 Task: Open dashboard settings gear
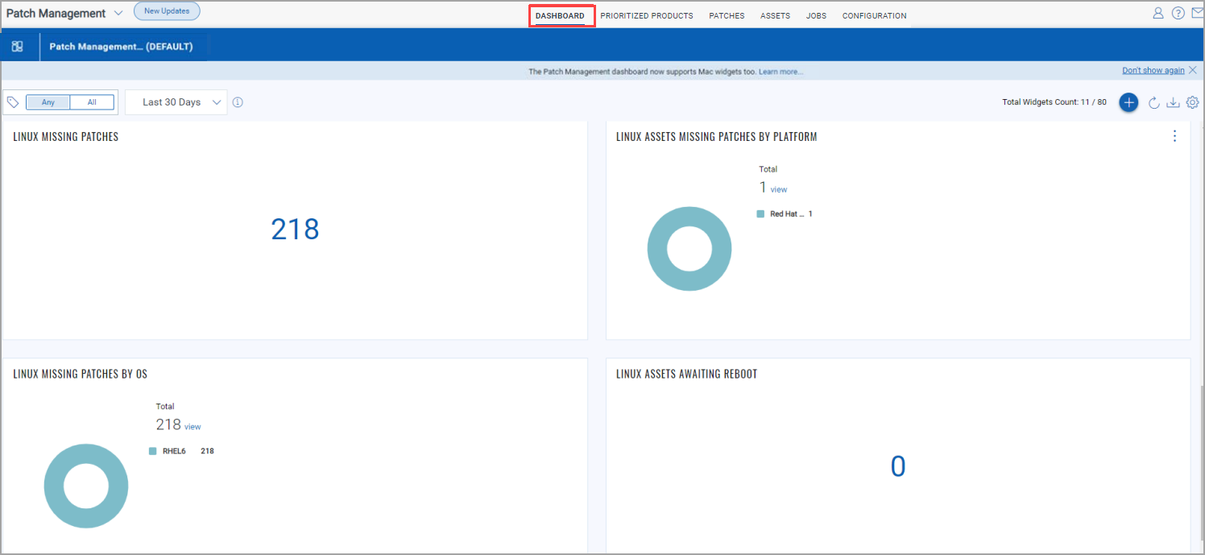[x=1193, y=102]
